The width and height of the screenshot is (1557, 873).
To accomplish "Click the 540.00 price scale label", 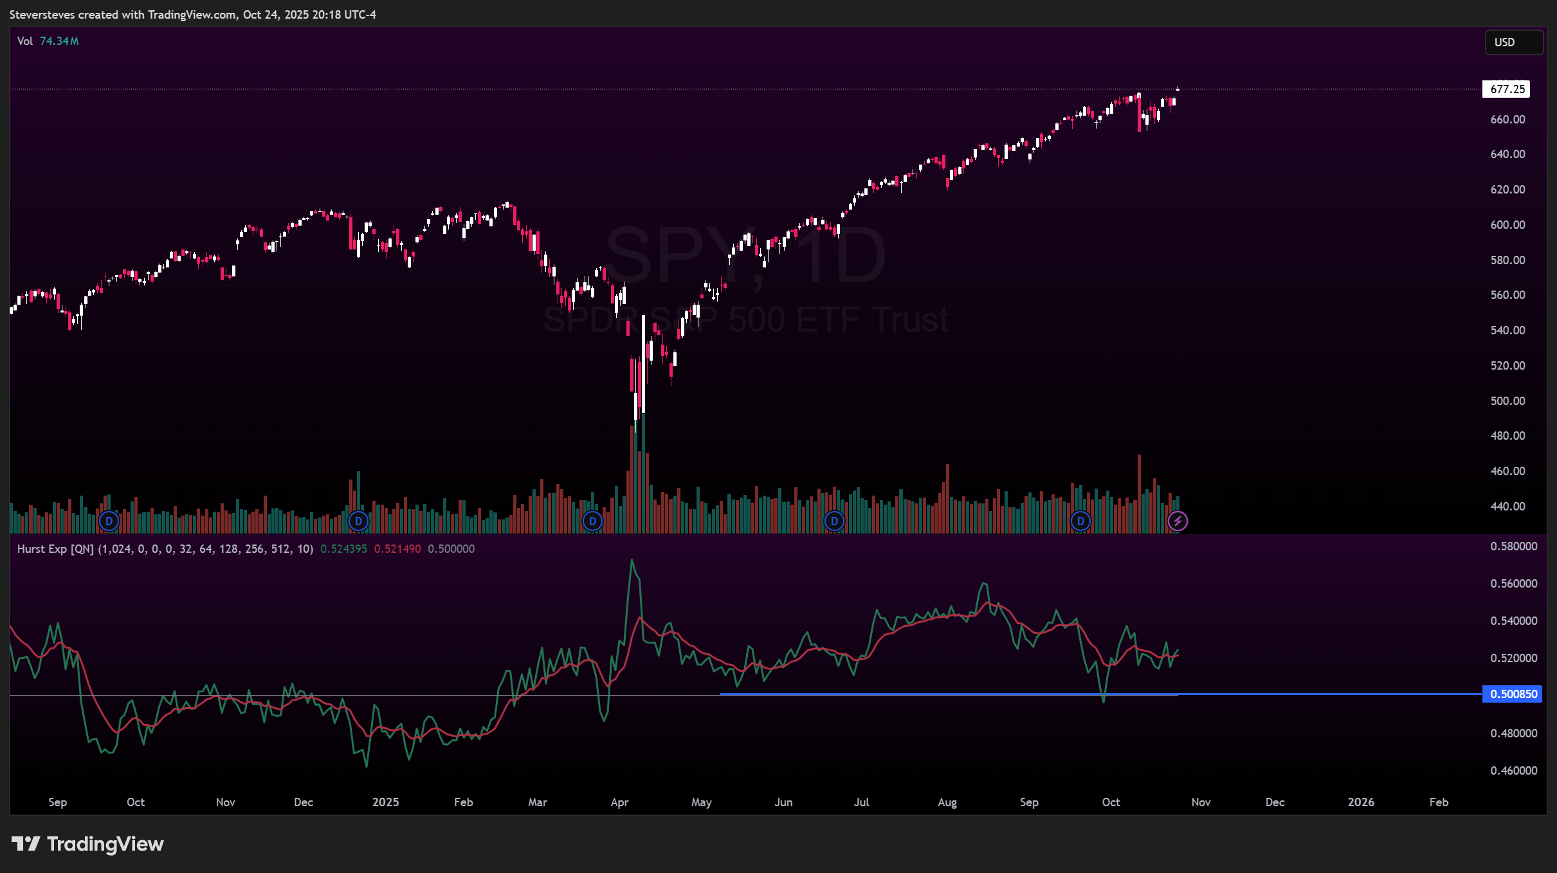I will click(1507, 330).
